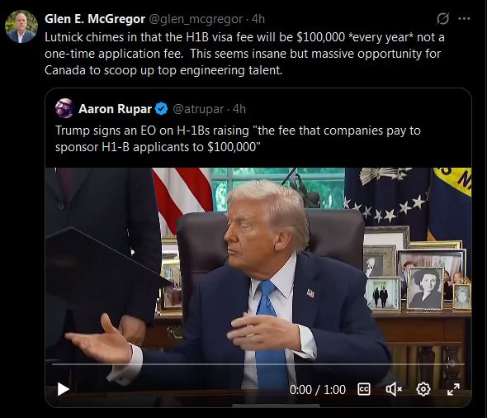Open the three-dot more options menu

[464, 19]
